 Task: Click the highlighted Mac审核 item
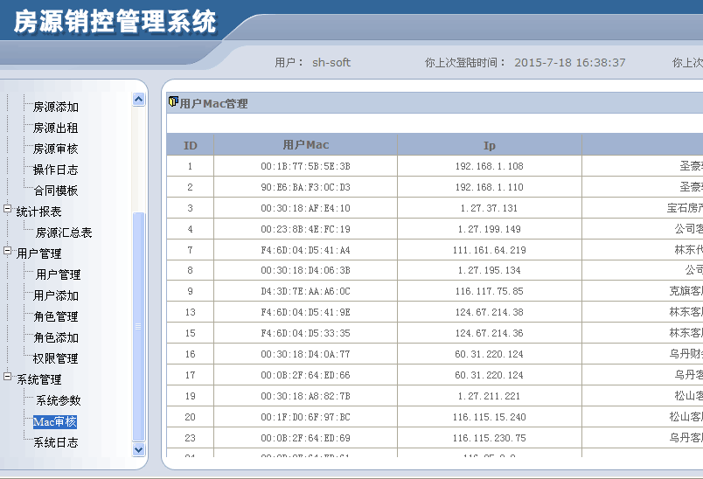(55, 421)
